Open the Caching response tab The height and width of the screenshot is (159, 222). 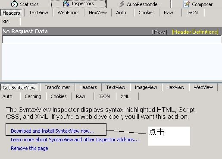click(x=33, y=96)
